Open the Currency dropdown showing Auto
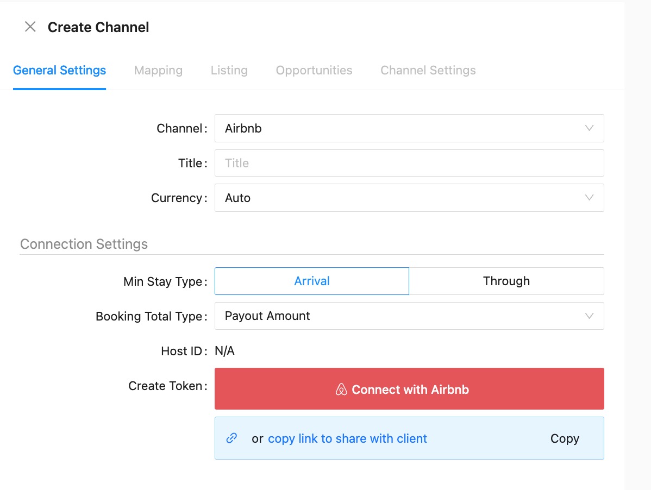 409,198
